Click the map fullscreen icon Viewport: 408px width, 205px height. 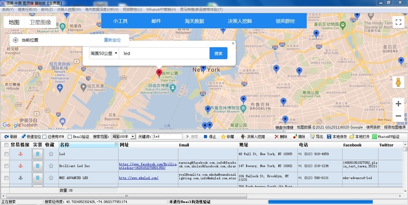pyautogui.click(x=398, y=22)
